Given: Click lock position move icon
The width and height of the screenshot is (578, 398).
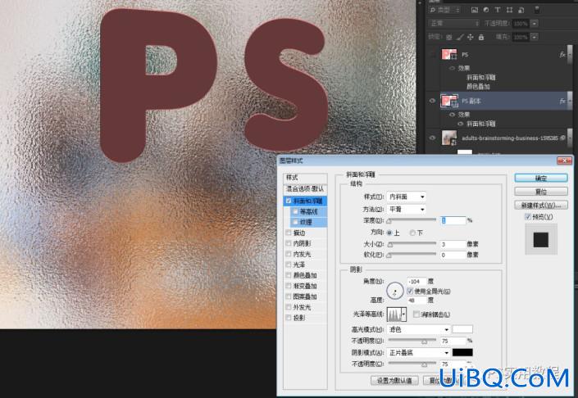Looking at the screenshot, I should tap(471, 37).
